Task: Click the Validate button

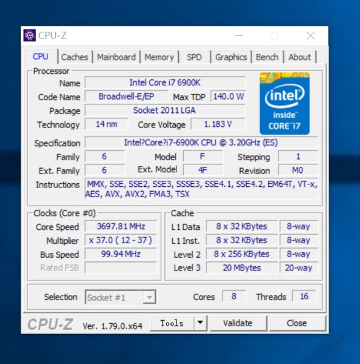Action: click(238, 323)
